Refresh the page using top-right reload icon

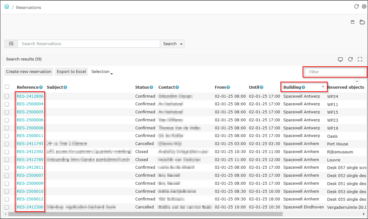356,6
